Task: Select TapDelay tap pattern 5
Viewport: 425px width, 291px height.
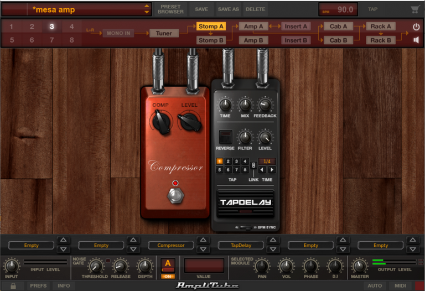Action: point(220,170)
